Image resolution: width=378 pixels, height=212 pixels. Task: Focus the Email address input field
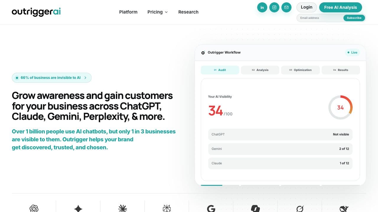320,18
